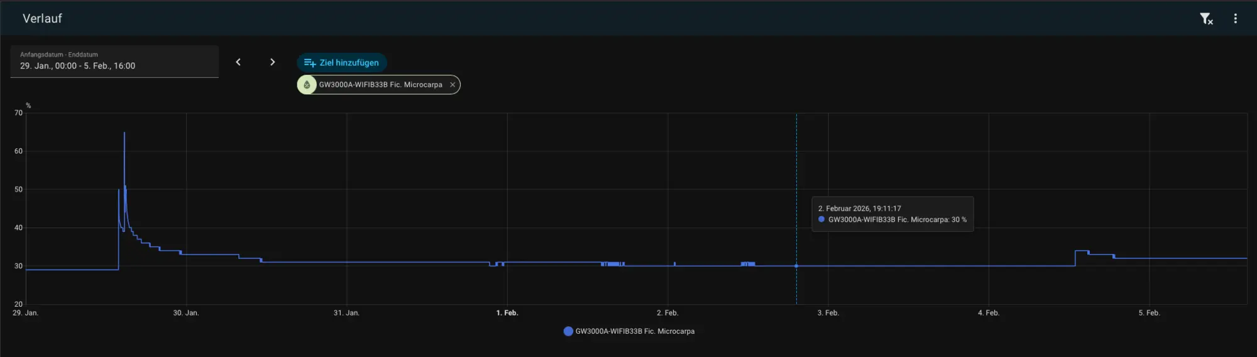The image size is (1257, 357).
Task: Click the clear filter funnel icon
Action: pos(1206,19)
